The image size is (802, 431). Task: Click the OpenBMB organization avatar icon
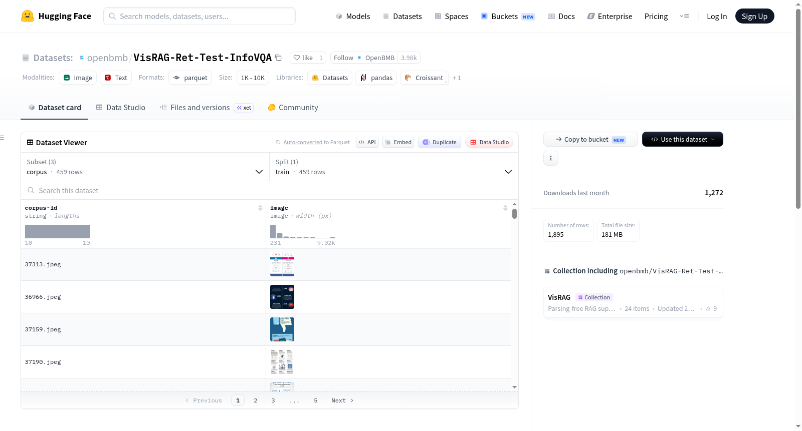pos(359,58)
